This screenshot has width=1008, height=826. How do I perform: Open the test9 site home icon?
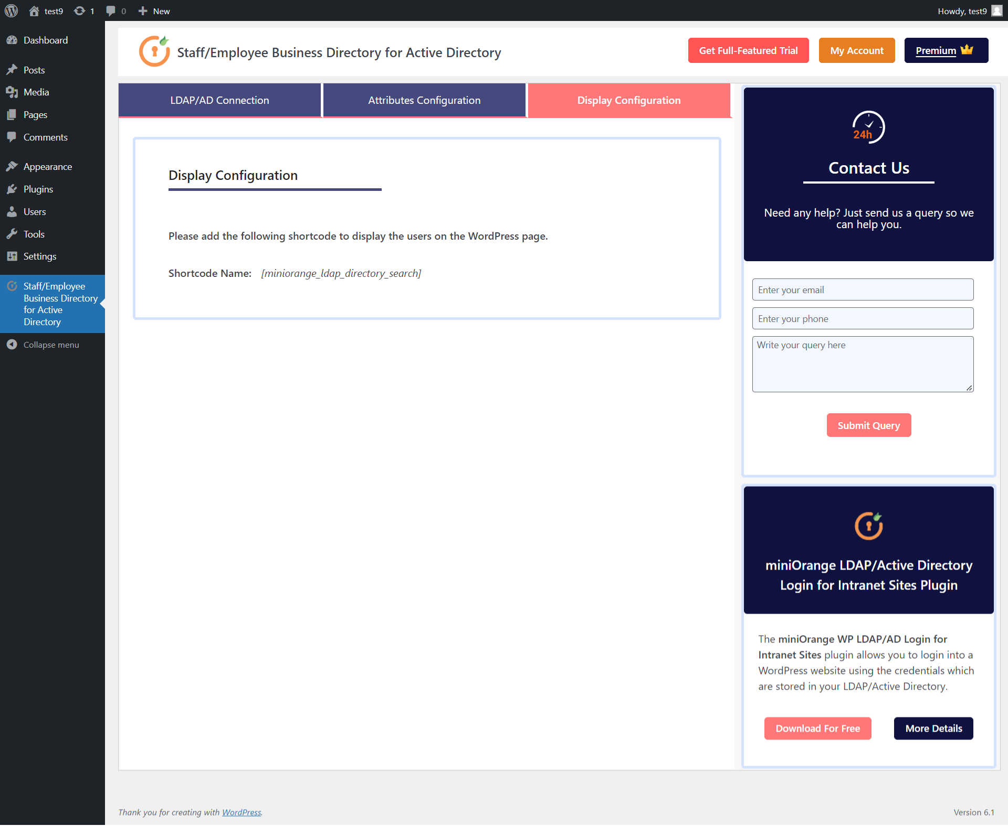pos(34,11)
